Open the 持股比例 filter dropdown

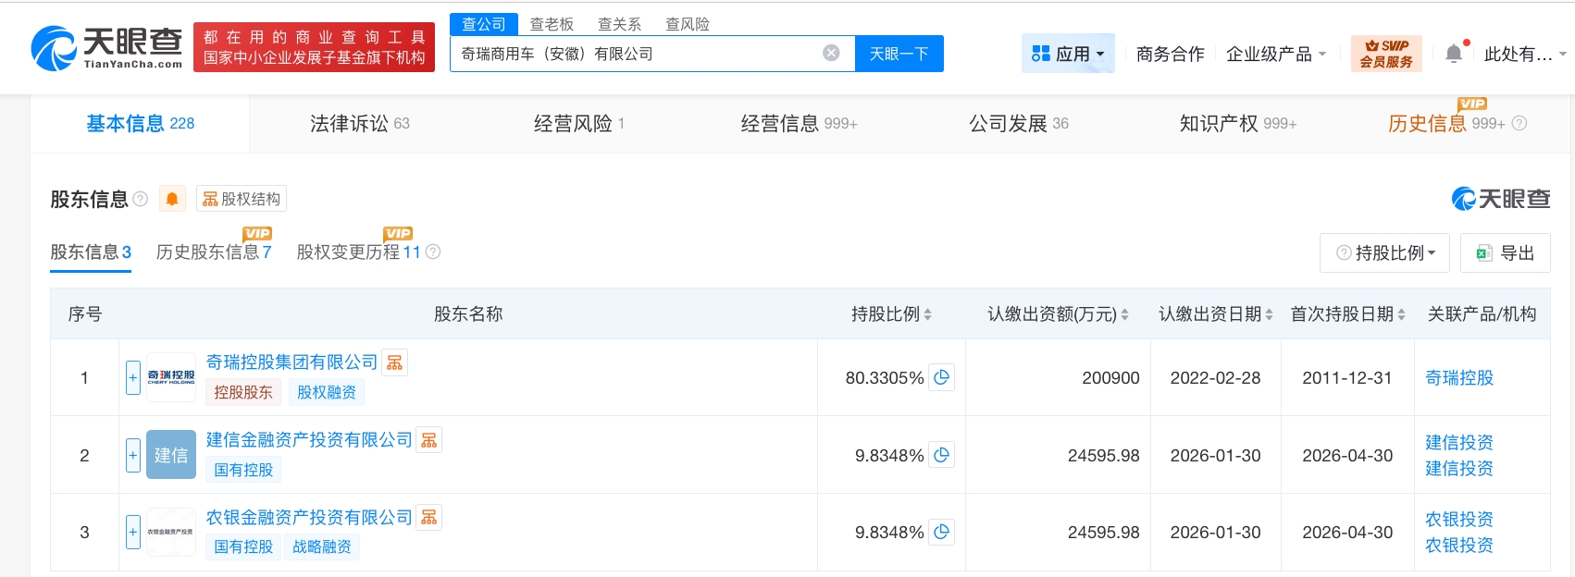coord(1385,252)
